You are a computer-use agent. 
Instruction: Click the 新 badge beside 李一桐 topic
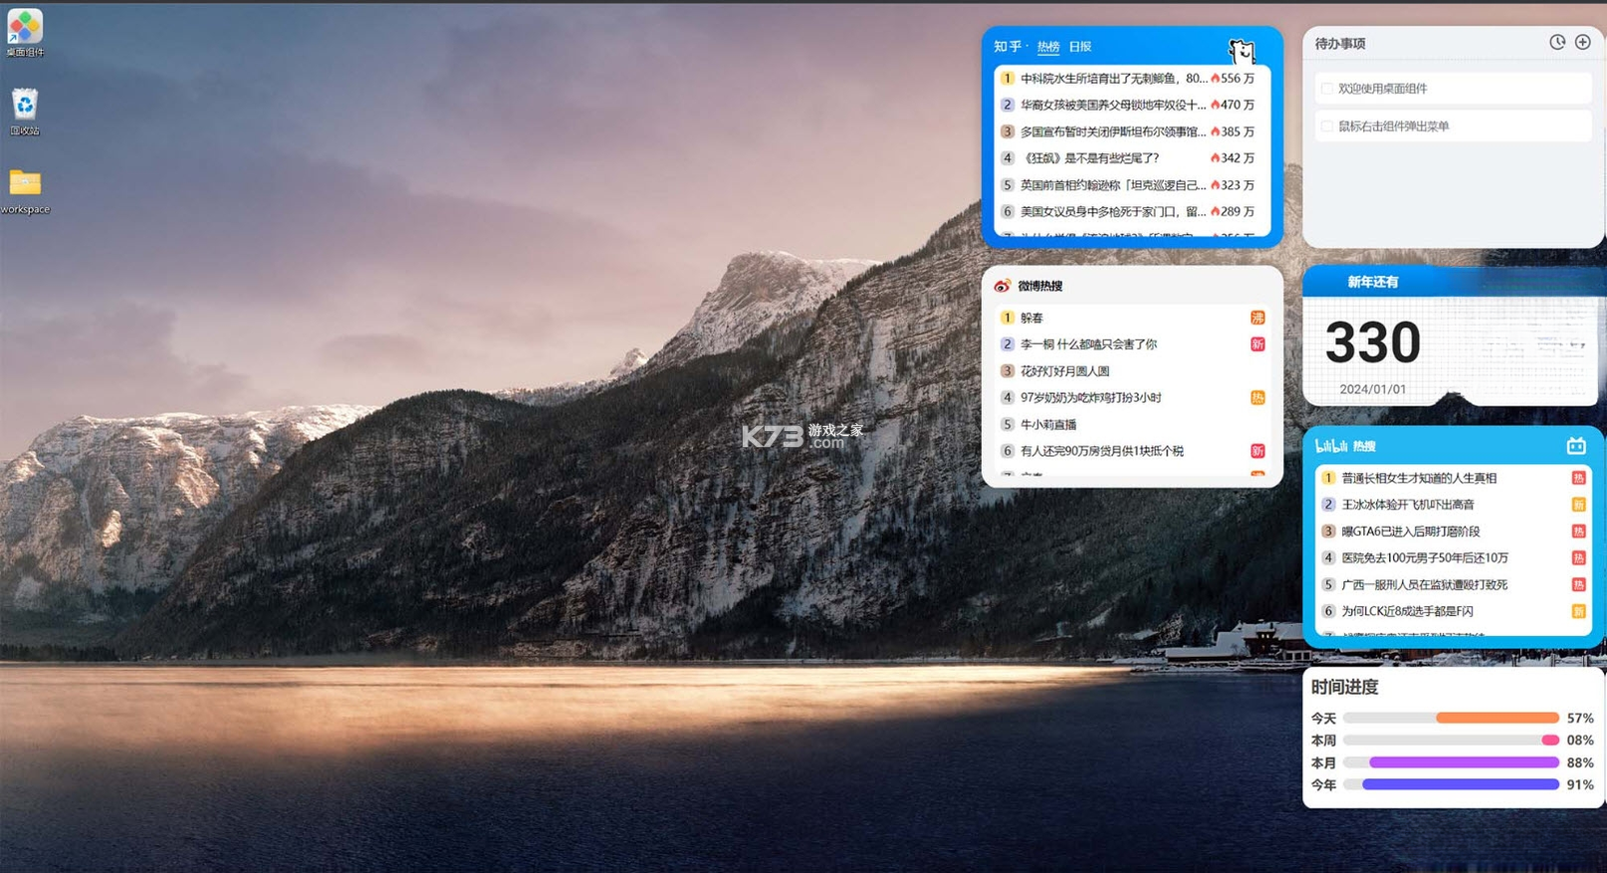pos(1258,344)
